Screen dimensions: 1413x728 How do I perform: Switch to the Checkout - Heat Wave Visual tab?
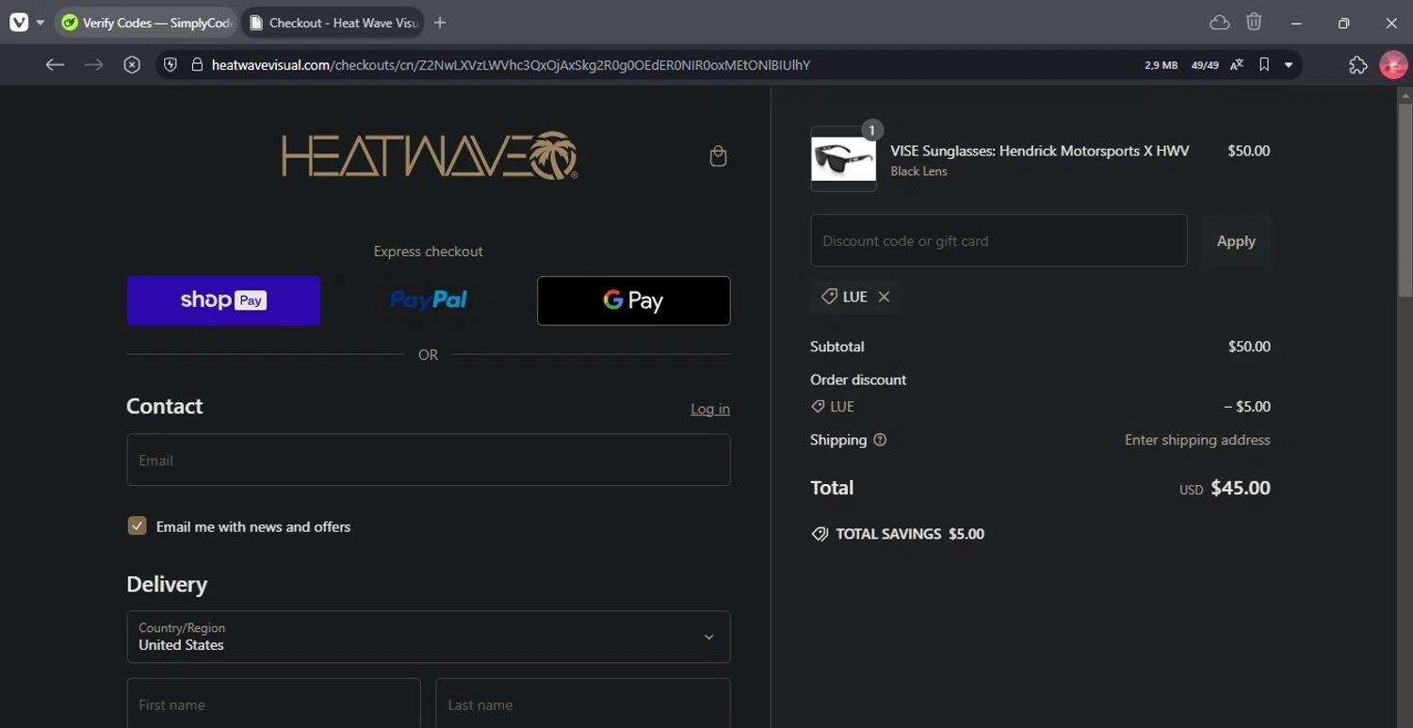333,23
